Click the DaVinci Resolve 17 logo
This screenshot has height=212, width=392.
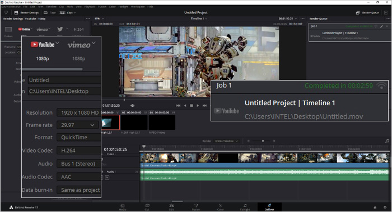tap(11, 208)
